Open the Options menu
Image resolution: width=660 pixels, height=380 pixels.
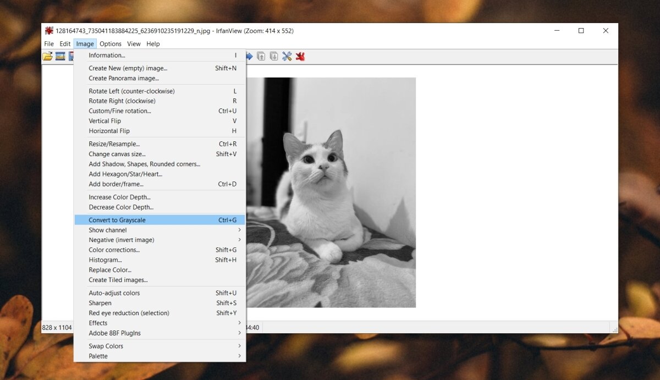[110, 43]
